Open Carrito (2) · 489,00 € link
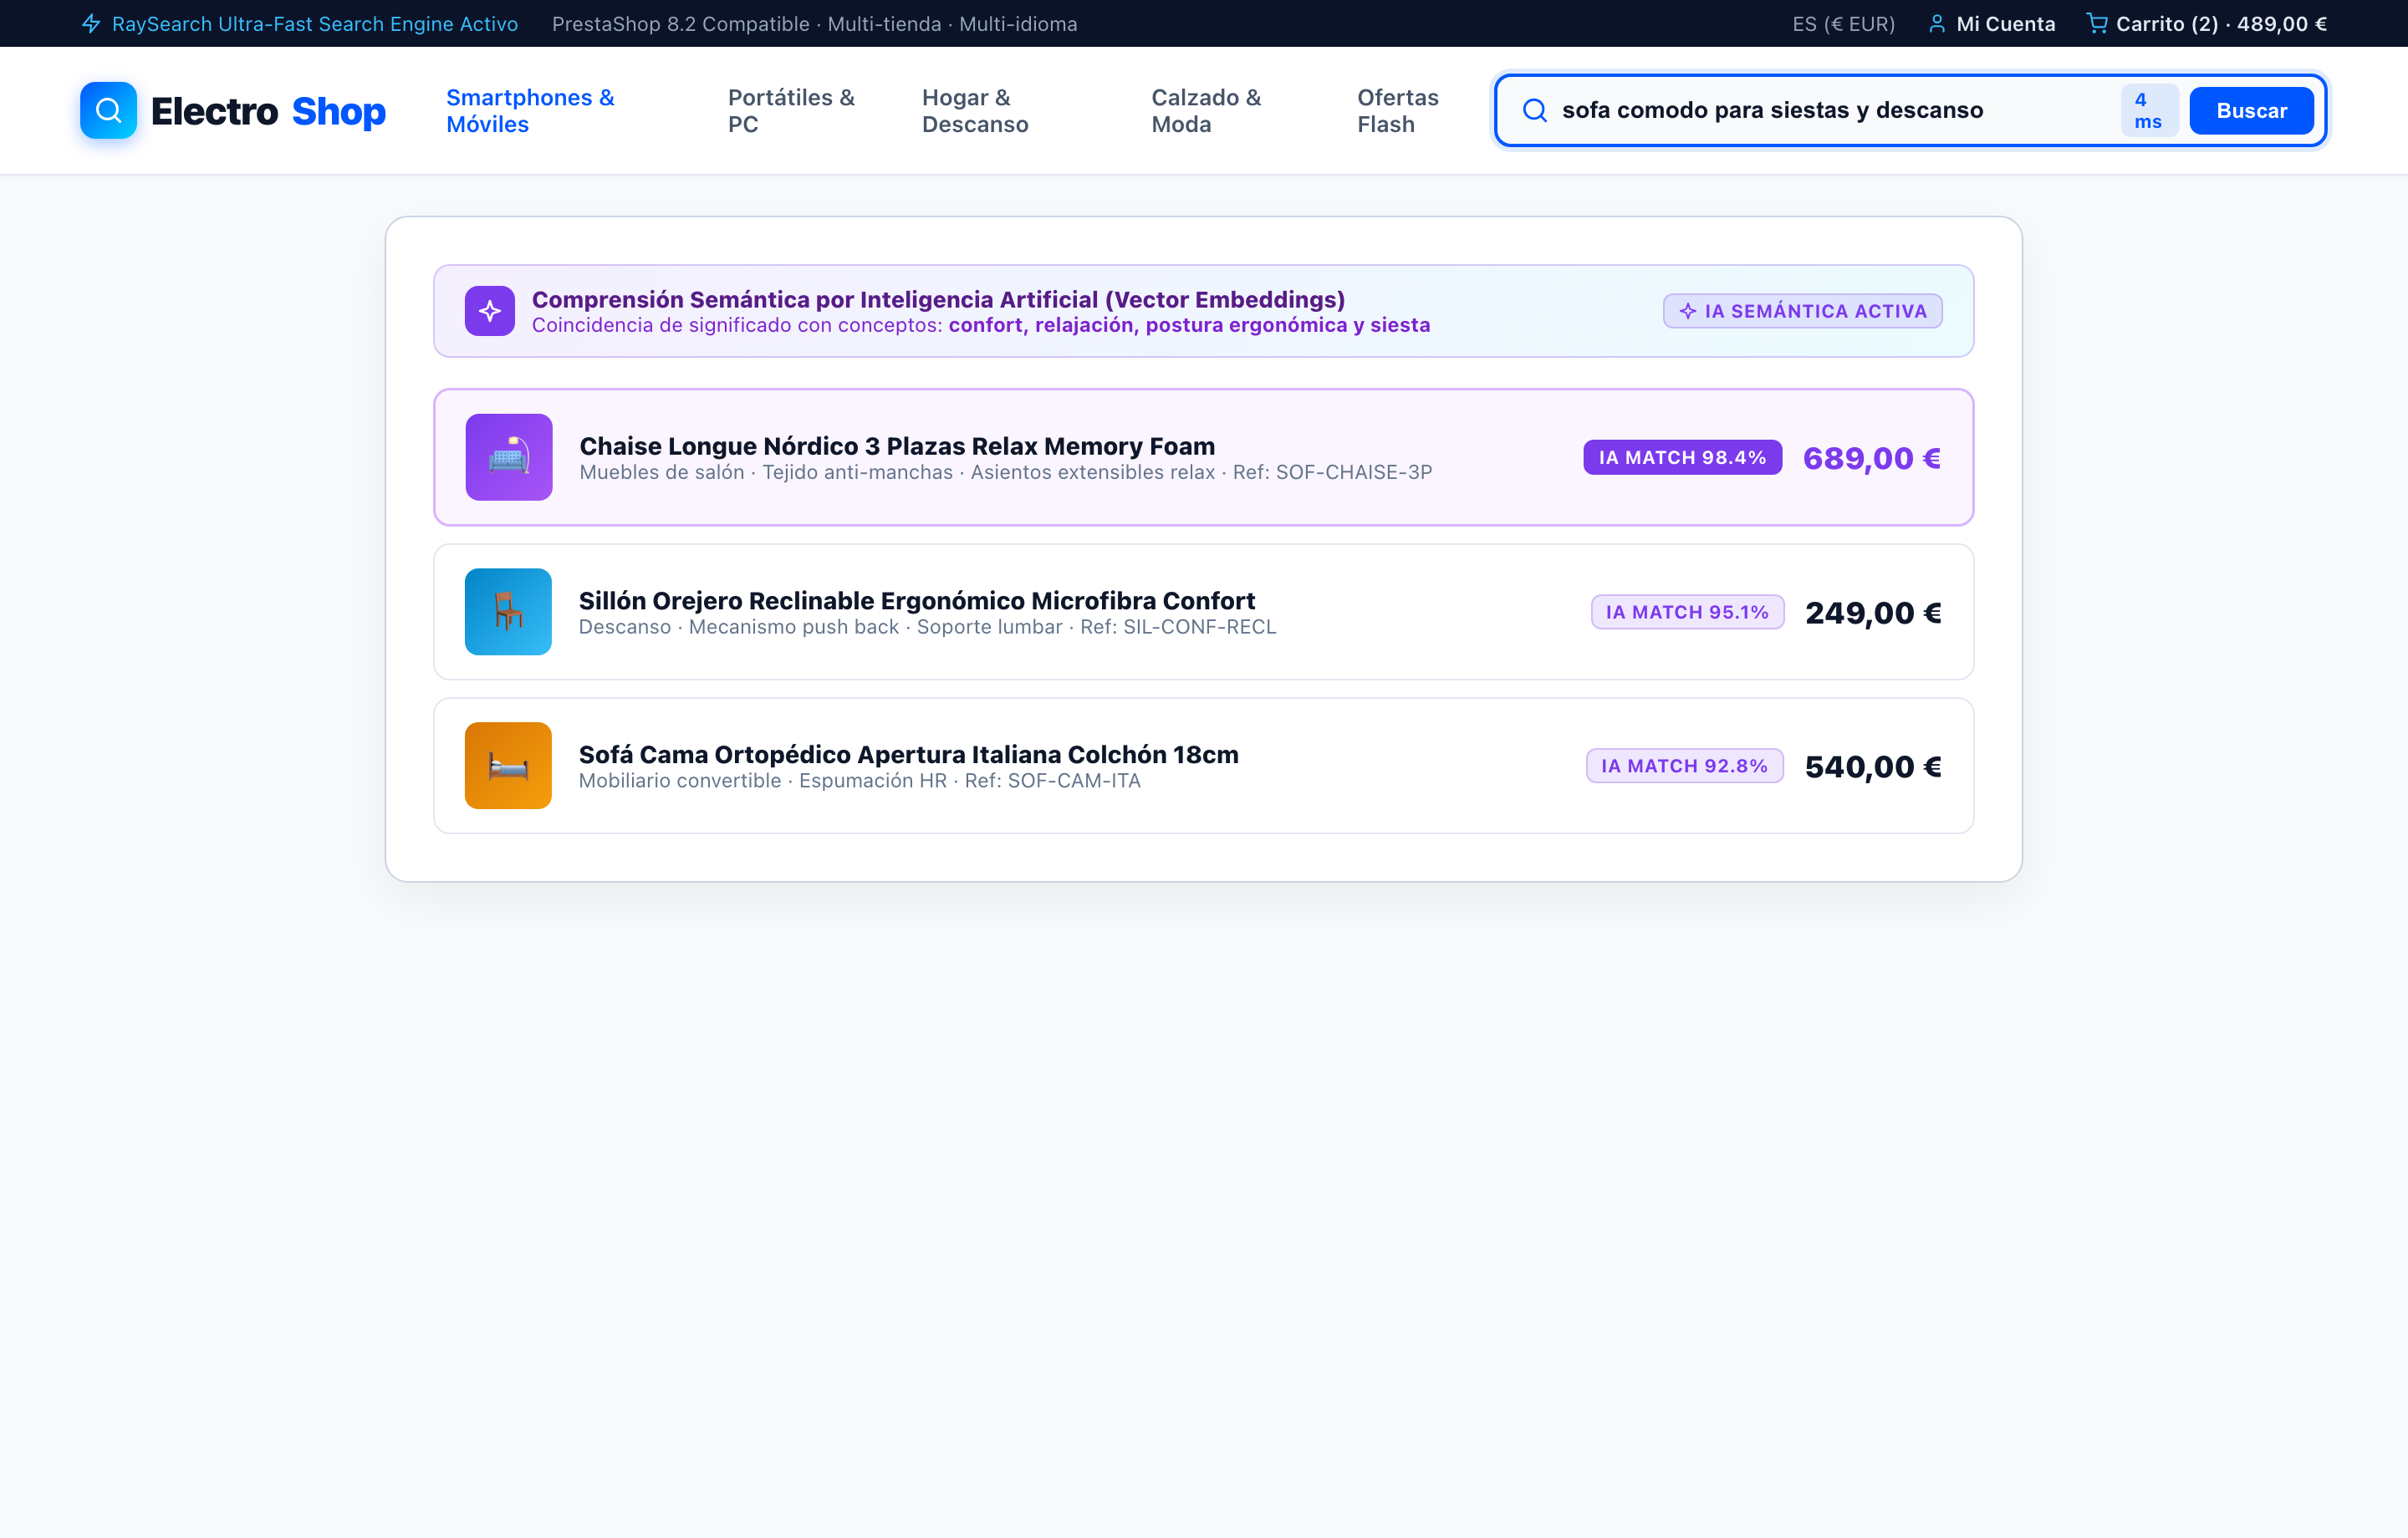Image resolution: width=2408 pixels, height=1538 pixels. [x=2207, y=24]
